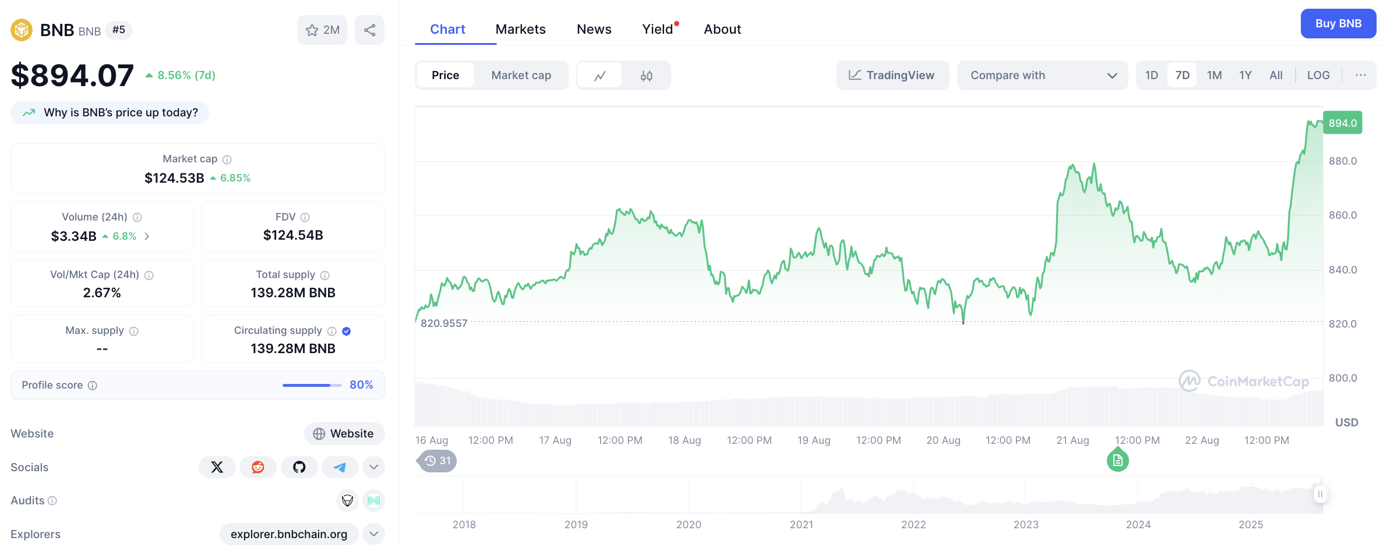Click the green news document marker on chart

pos(1117,461)
